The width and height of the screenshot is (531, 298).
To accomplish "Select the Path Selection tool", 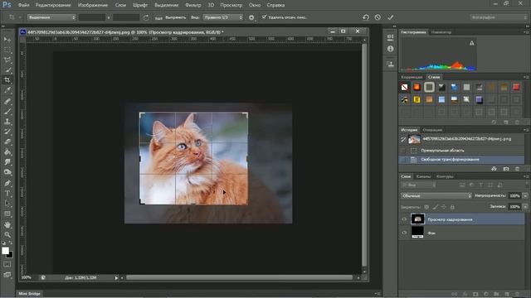I will click(x=7, y=204).
